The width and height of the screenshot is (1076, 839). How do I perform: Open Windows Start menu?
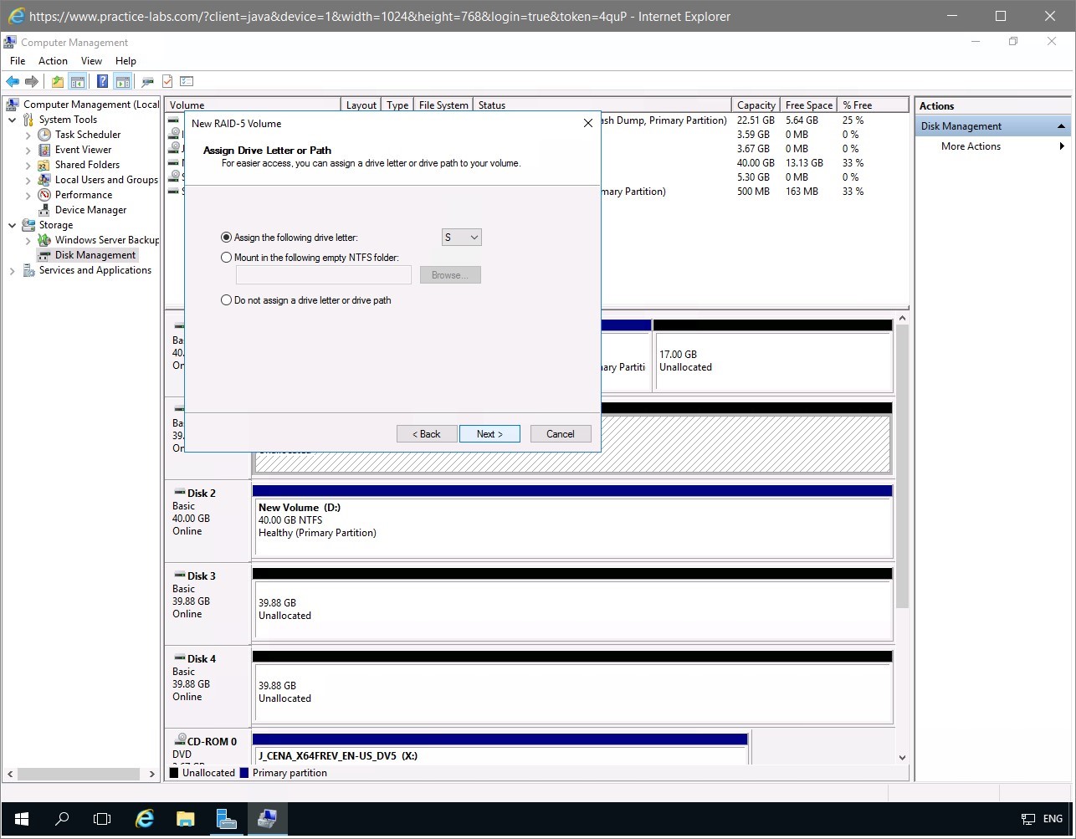pos(21,818)
